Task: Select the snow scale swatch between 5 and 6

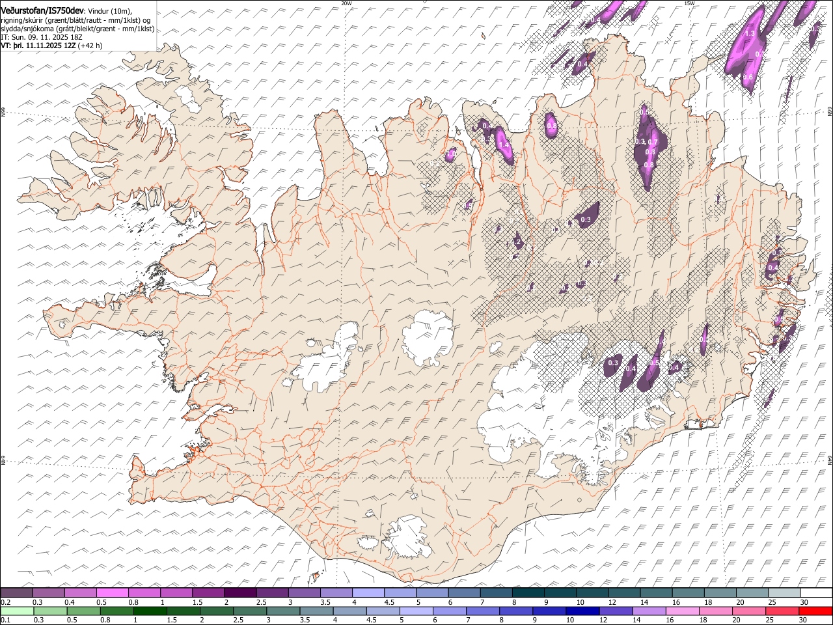Action: [432, 592]
